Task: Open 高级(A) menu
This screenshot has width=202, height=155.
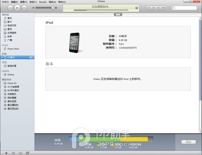Action: (53, 2)
